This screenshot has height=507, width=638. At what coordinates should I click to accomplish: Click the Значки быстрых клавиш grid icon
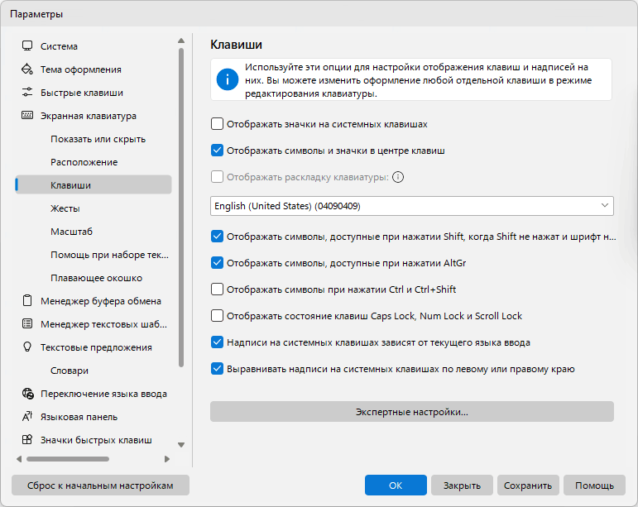pos(27,440)
